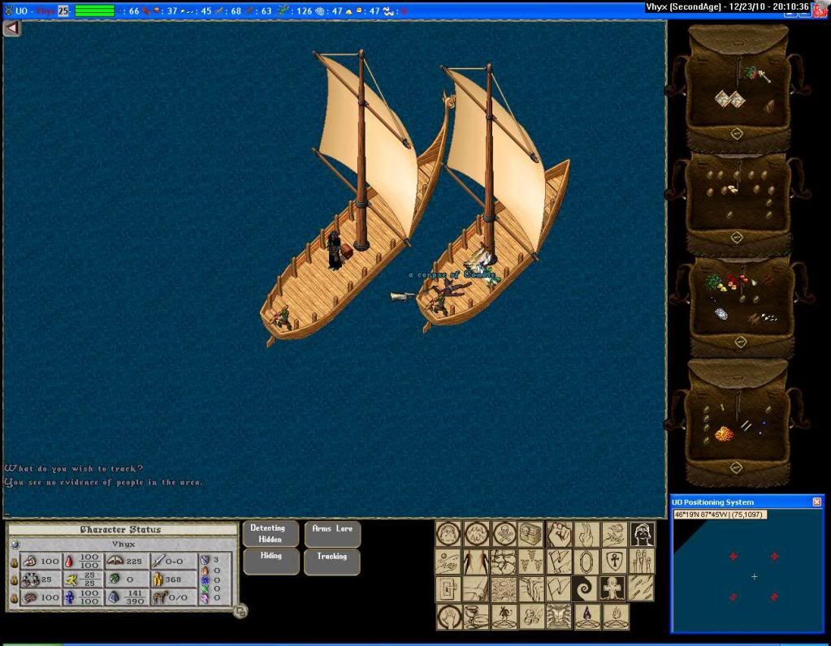This screenshot has height=646, width=831.
Task: Click the cracked stone wall spell icon
Action: coord(504,562)
